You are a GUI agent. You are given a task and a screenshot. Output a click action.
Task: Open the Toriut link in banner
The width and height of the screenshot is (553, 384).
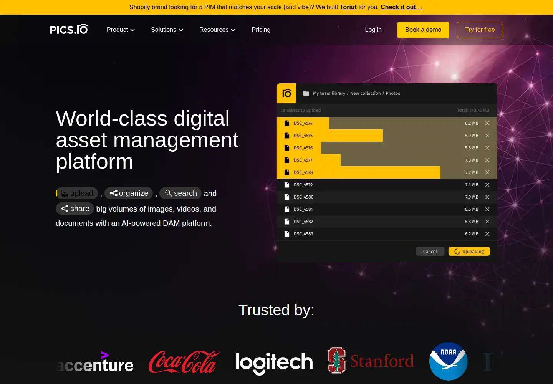(x=348, y=7)
